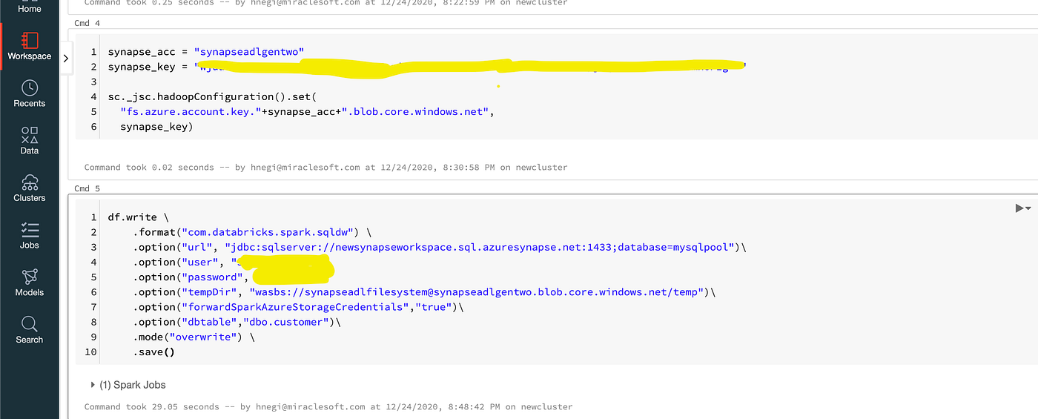Open the Workspace sidebar item
1038x419 pixels.
coord(30,46)
